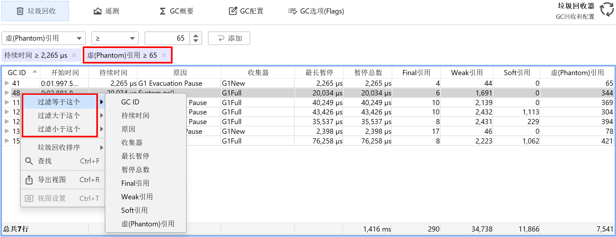Sort by the GC ID column header
This screenshot has width=616, height=237.
21,73
